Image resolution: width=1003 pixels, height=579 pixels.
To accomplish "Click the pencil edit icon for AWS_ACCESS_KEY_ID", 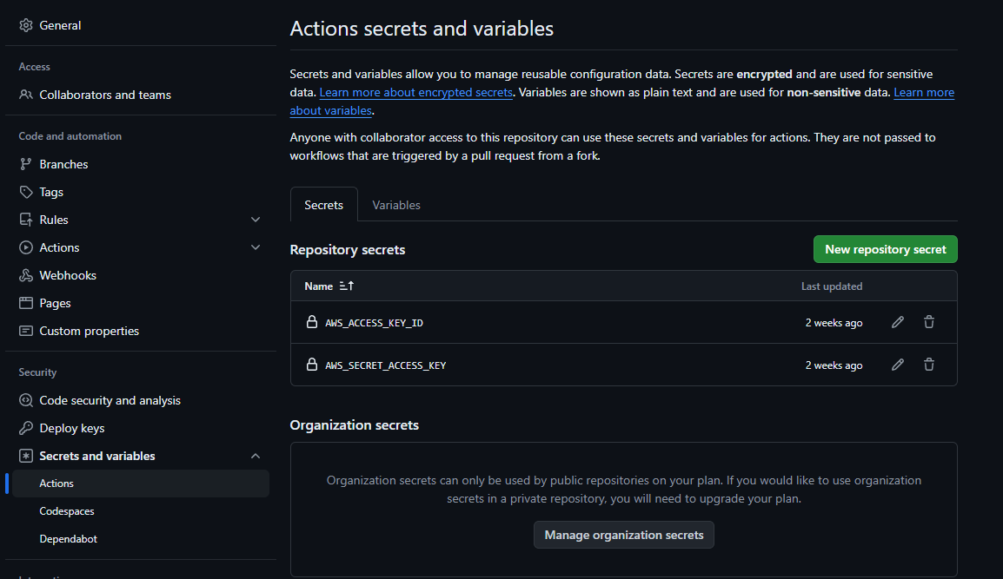I will pos(898,322).
